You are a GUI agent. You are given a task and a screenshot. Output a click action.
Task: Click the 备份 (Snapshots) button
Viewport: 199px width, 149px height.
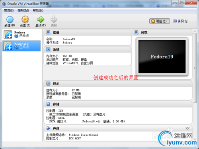coord(180,21)
